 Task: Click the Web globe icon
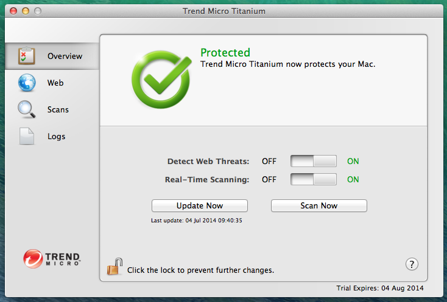tap(27, 83)
